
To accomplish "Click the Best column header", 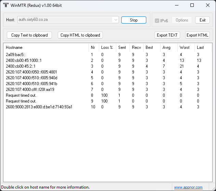I will [152, 47].
